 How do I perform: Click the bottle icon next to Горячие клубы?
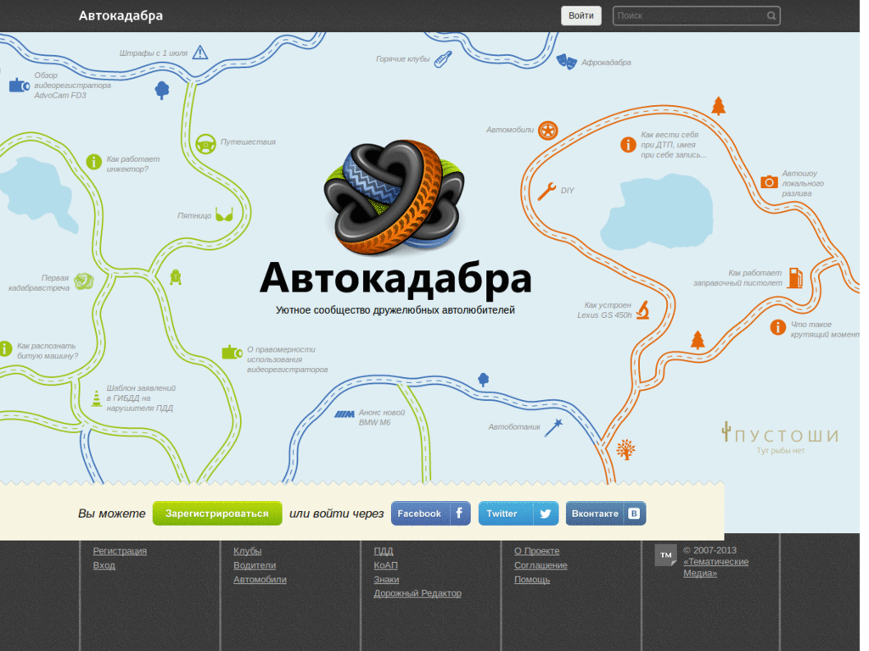443,59
